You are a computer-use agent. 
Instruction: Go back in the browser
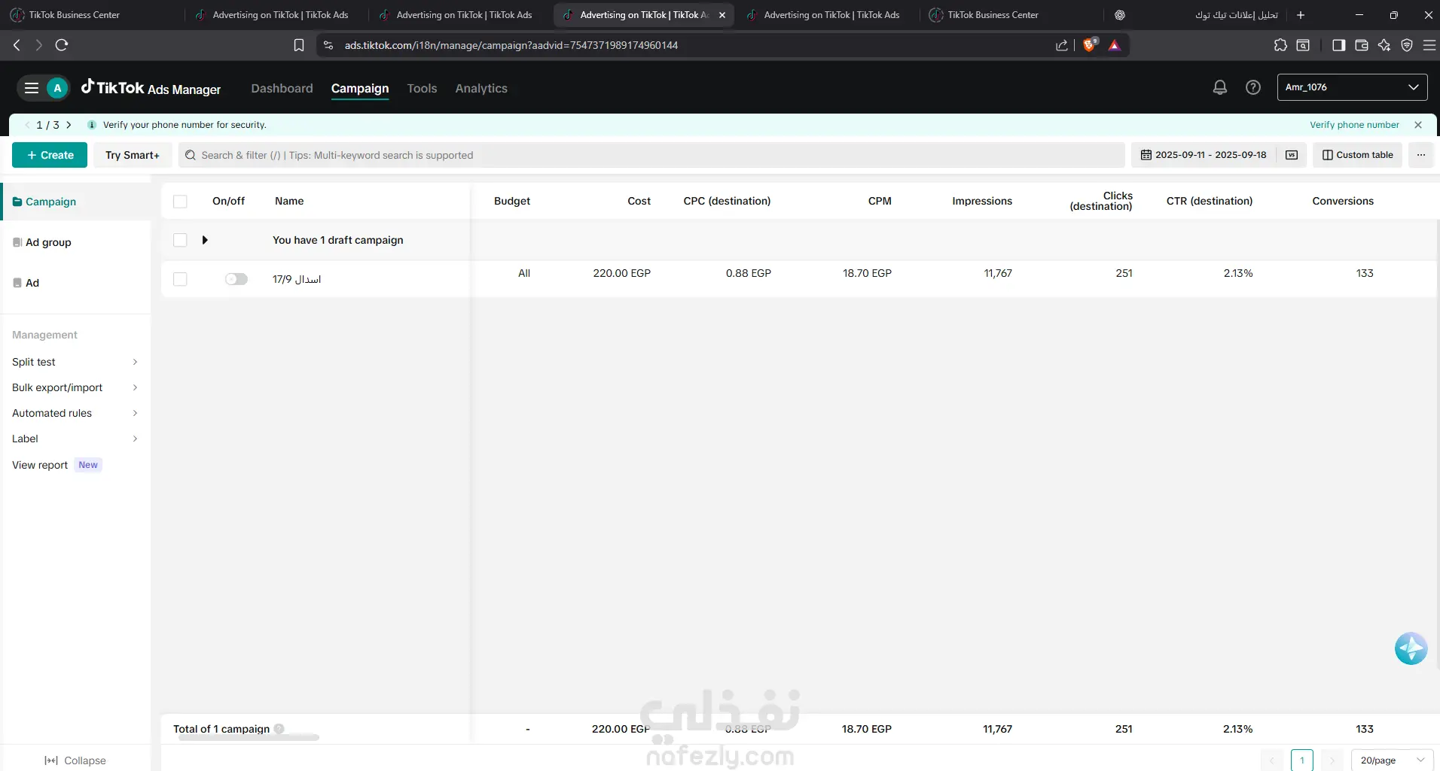(17, 45)
